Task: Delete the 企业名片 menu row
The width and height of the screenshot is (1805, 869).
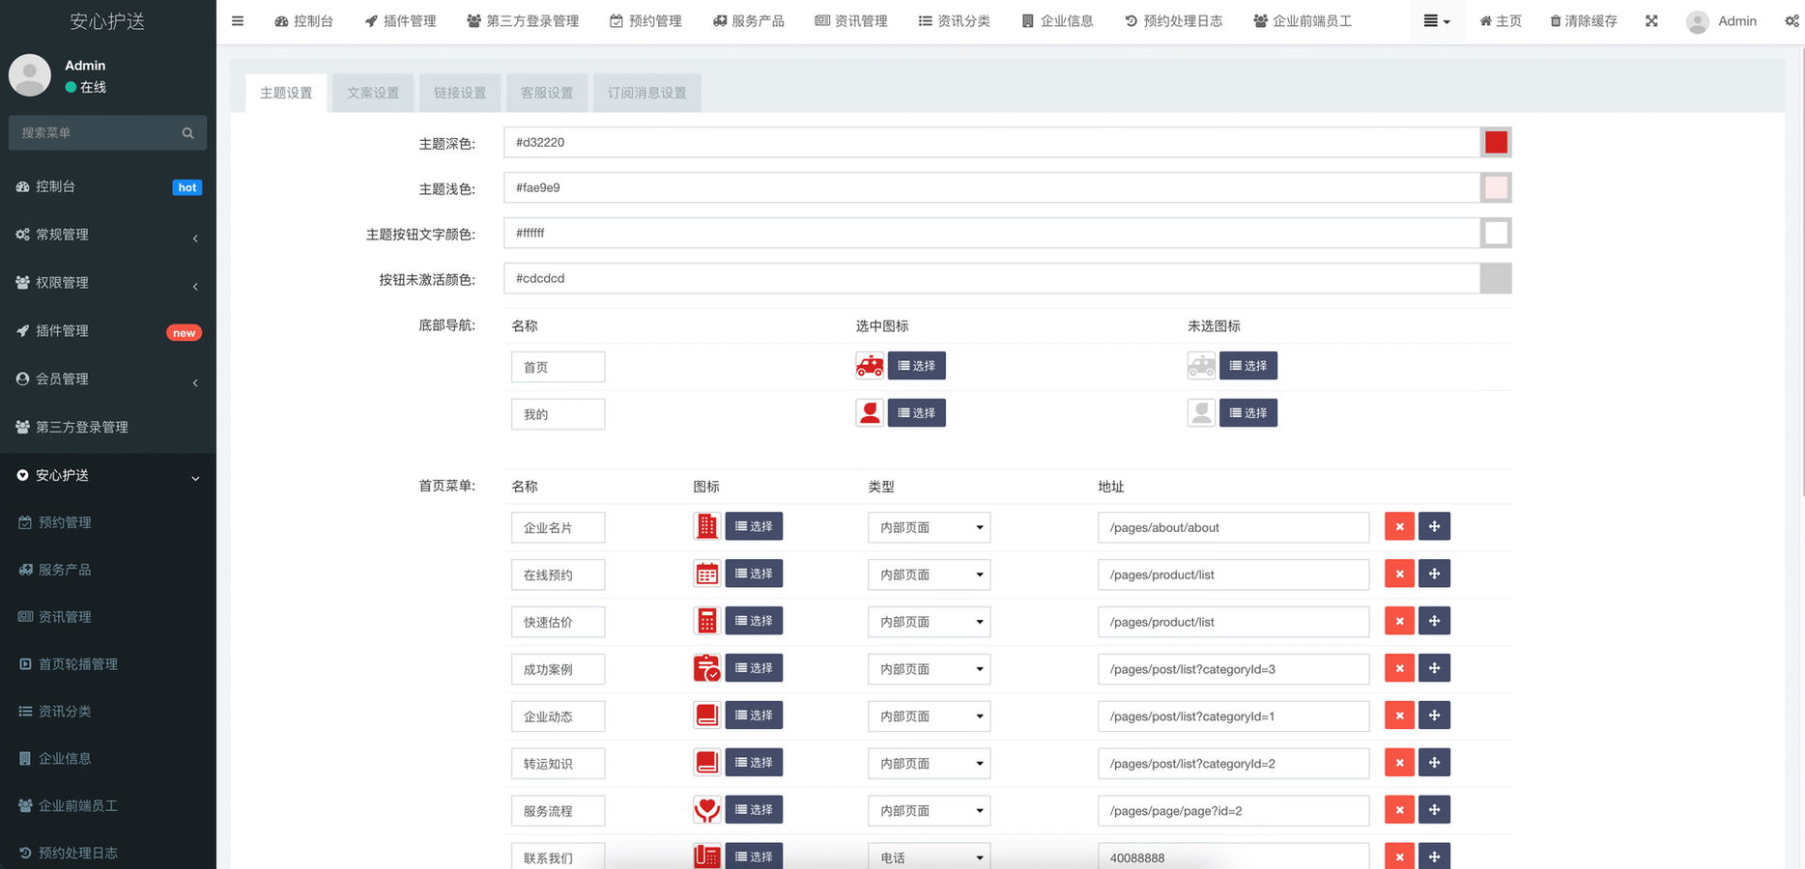Action: (1399, 526)
